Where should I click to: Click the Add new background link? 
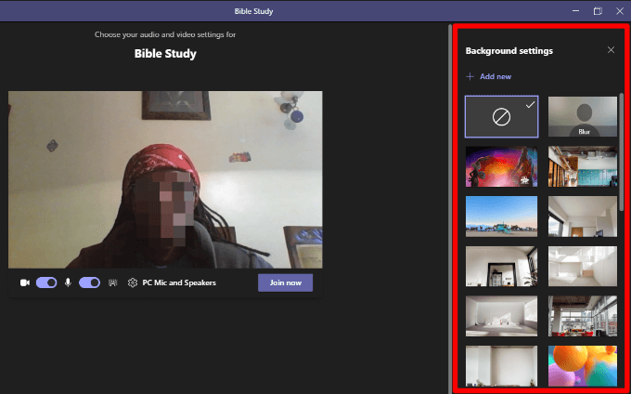(x=496, y=76)
